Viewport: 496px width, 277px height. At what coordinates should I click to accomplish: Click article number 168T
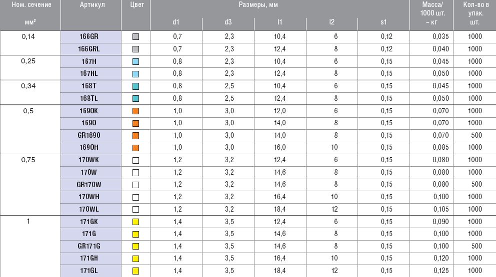90,86
